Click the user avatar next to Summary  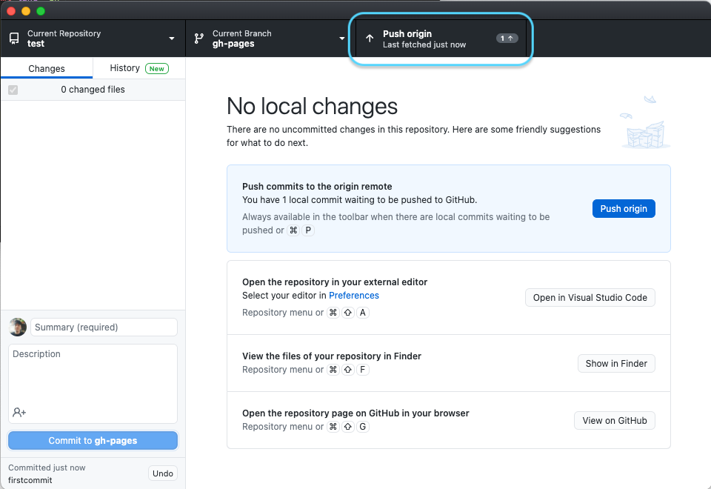tap(18, 327)
